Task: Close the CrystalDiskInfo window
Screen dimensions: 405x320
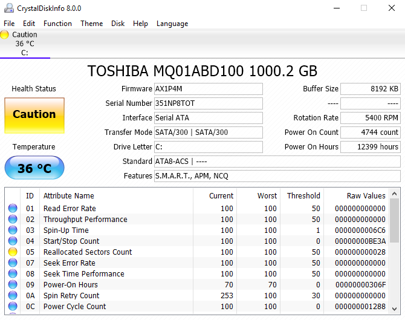Action: coord(392,8)
